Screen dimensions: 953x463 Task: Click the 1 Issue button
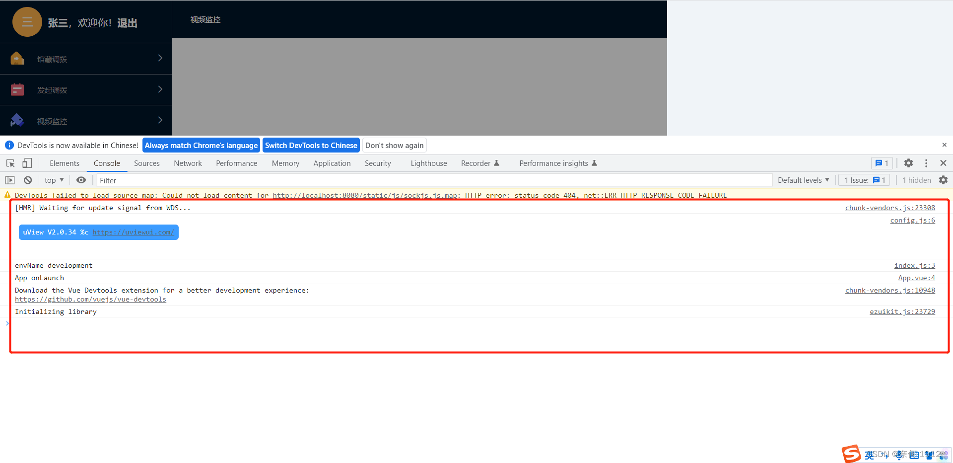865,180
